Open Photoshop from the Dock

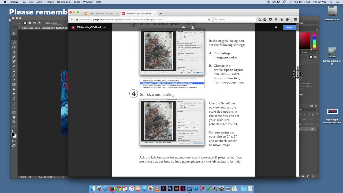pyautogui.click(x=170, y=189)
